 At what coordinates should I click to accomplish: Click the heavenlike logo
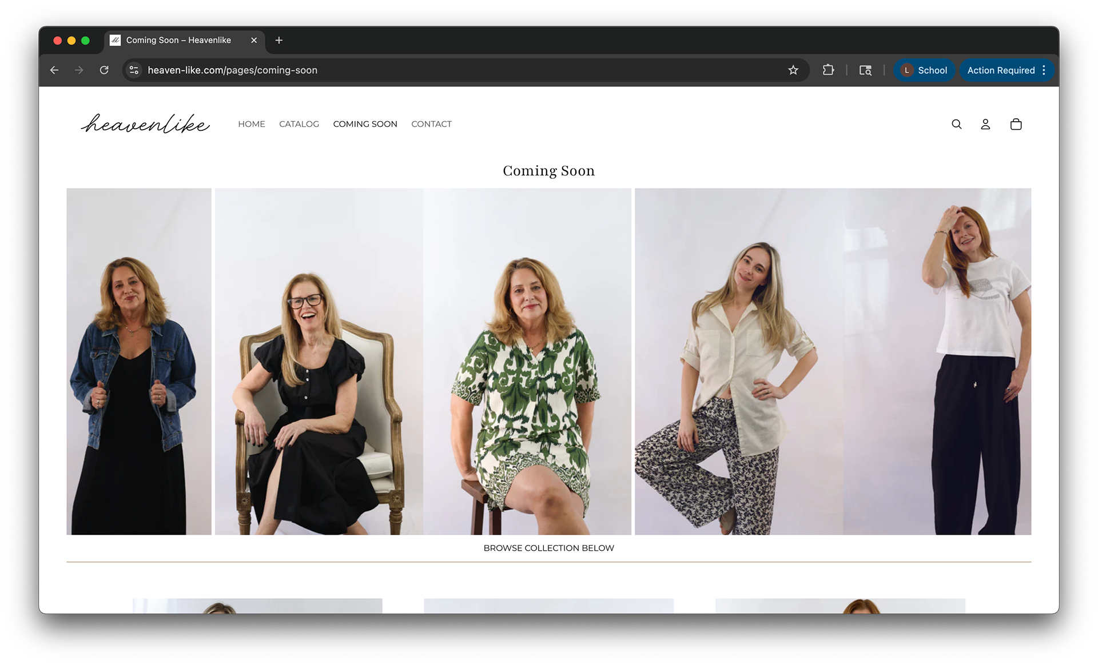(145, 123)
